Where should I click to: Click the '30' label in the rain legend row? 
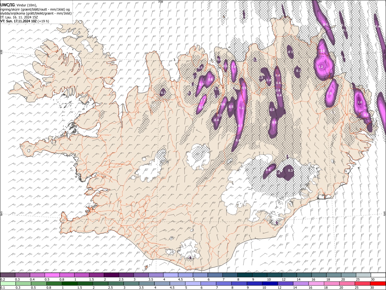373,288
